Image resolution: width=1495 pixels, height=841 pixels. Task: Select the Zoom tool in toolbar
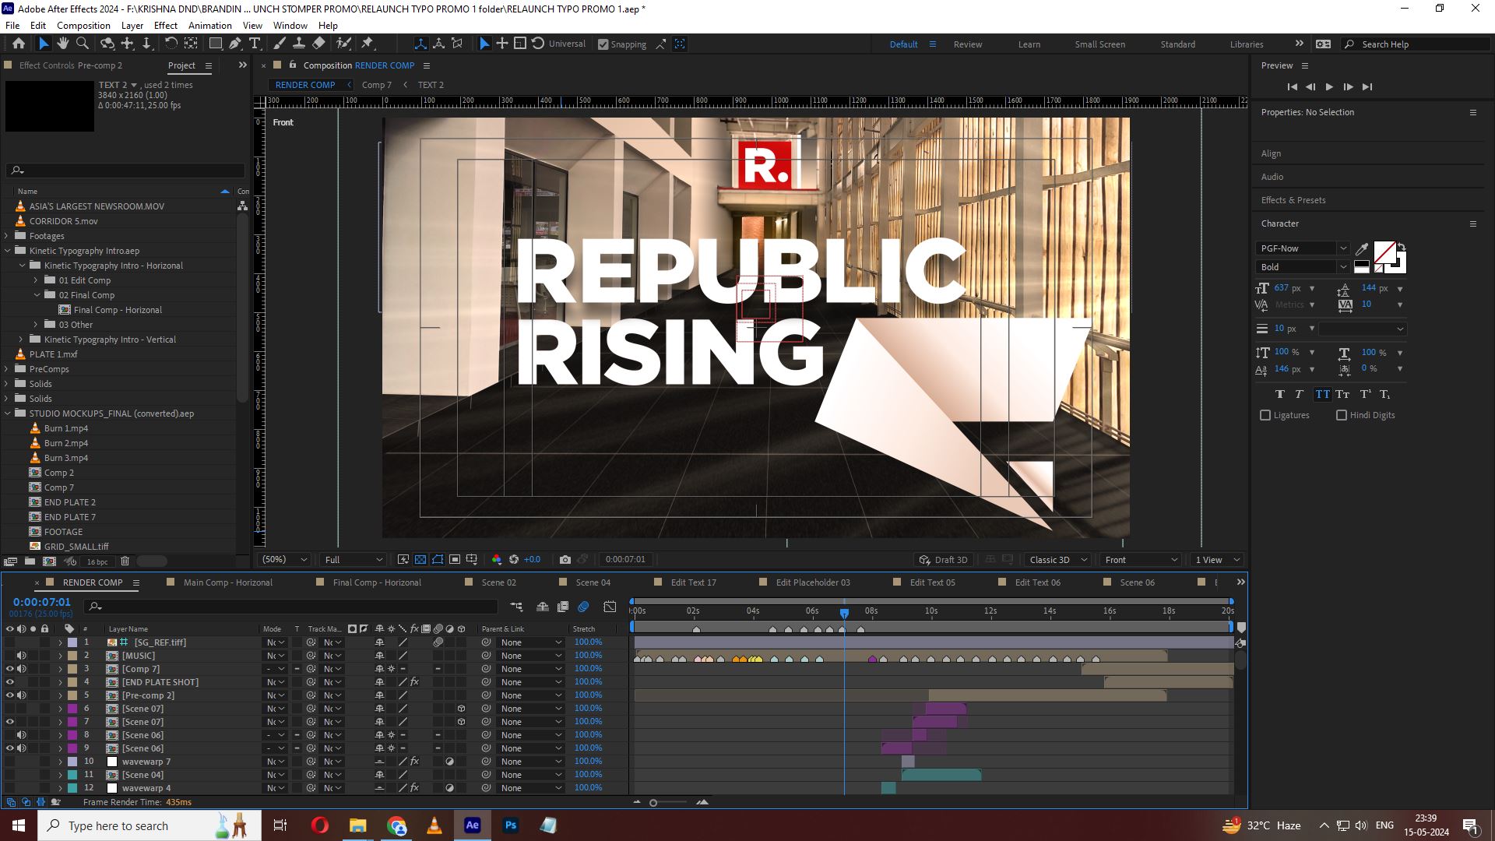[x=82, y=44]
